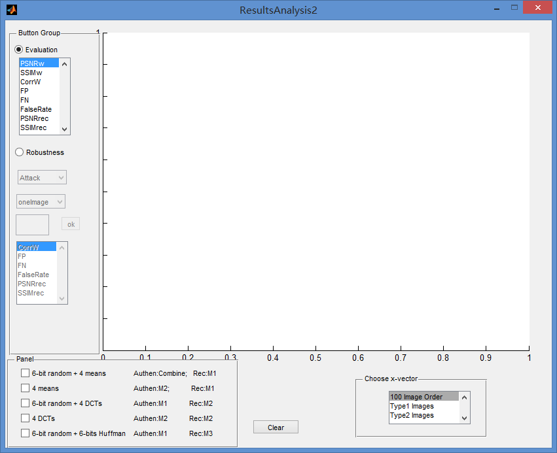Tick the '6-bit random + 4 DCTs' checkbox

point(26,403)
